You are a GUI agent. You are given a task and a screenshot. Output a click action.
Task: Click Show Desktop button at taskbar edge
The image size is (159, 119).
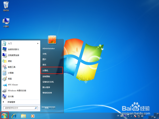[x=158, y=116]
